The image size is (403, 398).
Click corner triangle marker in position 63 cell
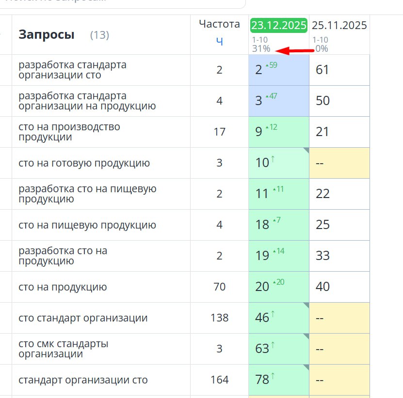306,337
